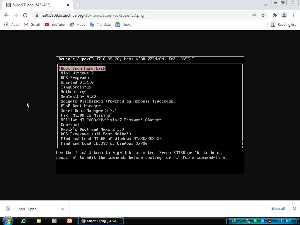Open the Reading list panel
Viewport: 300px width, 225px height.
pos(283,25)
